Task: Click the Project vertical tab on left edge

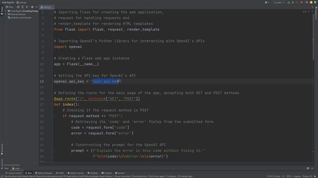Action: tap(2, 10)
